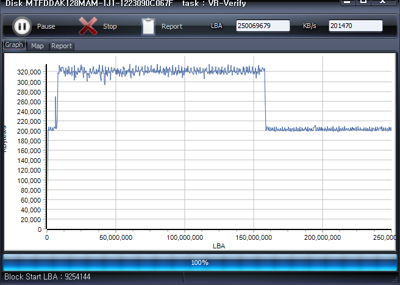Screen dimensions: 400x285
Task: Click the 50,000,000 x-axis label
Action: point(116,237)
